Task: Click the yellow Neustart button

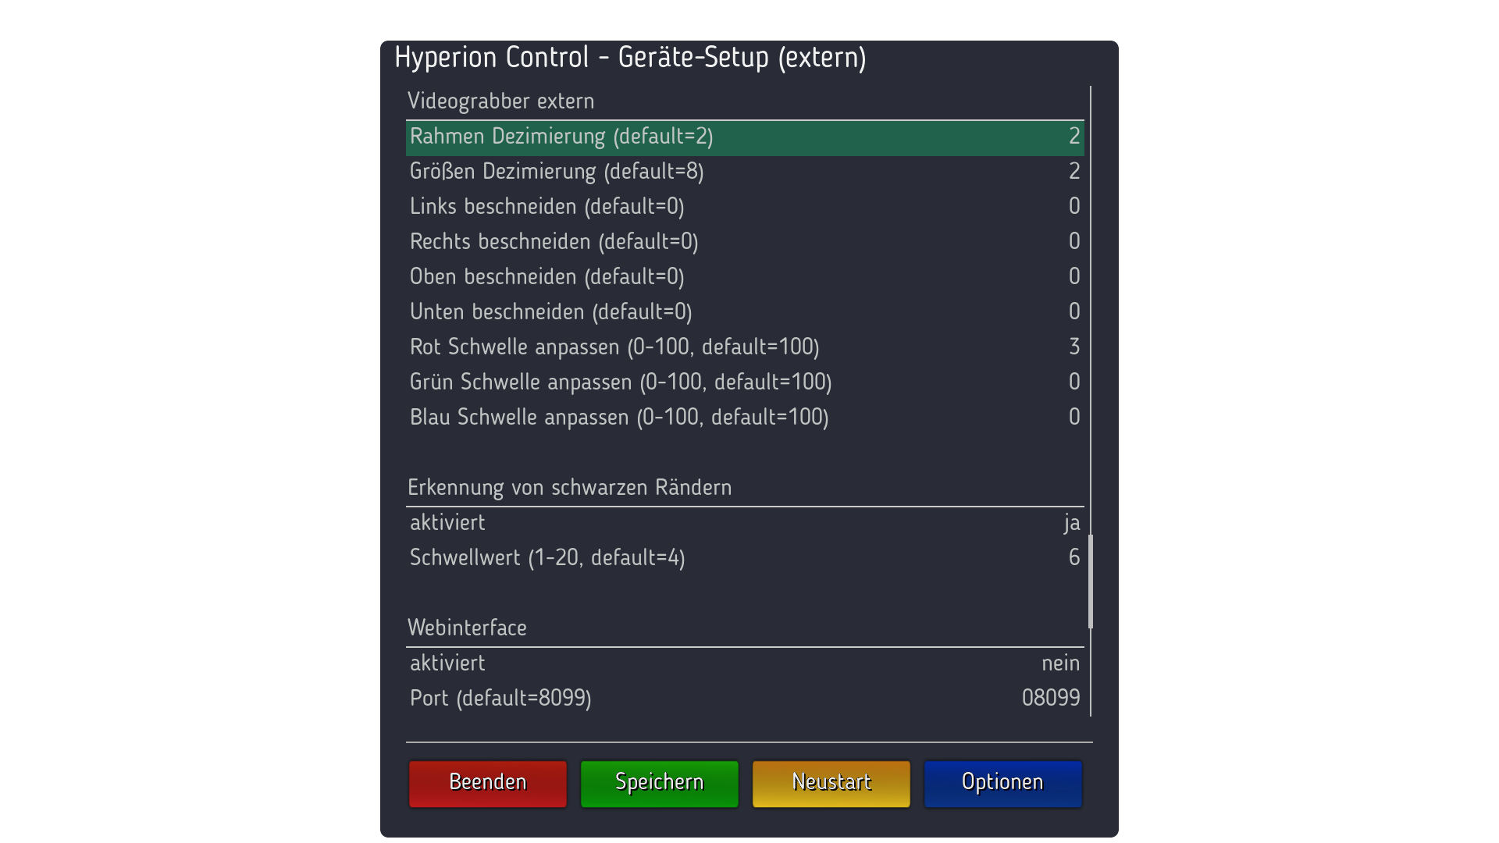Action: coord(831,783)
